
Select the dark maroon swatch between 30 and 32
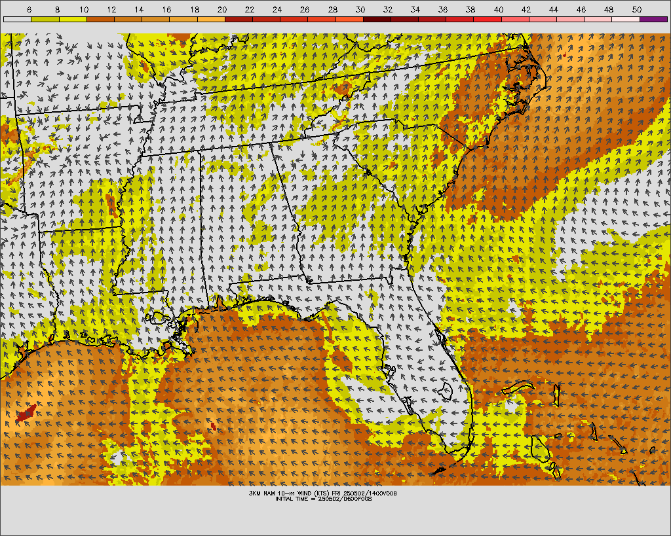pyautogui.click(x=377, y=19)
